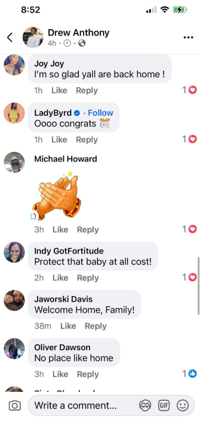The height and width of the screenshot is (427, 200).
Task: Open the avatar sticker picker
Action: [145, 406]
